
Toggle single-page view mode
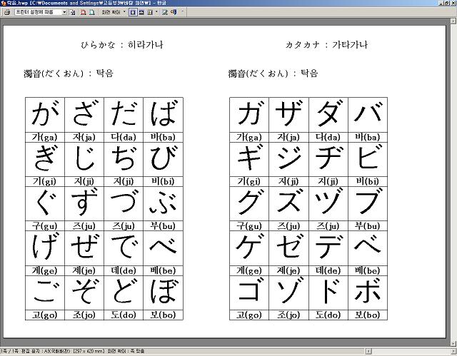point(132,12)
